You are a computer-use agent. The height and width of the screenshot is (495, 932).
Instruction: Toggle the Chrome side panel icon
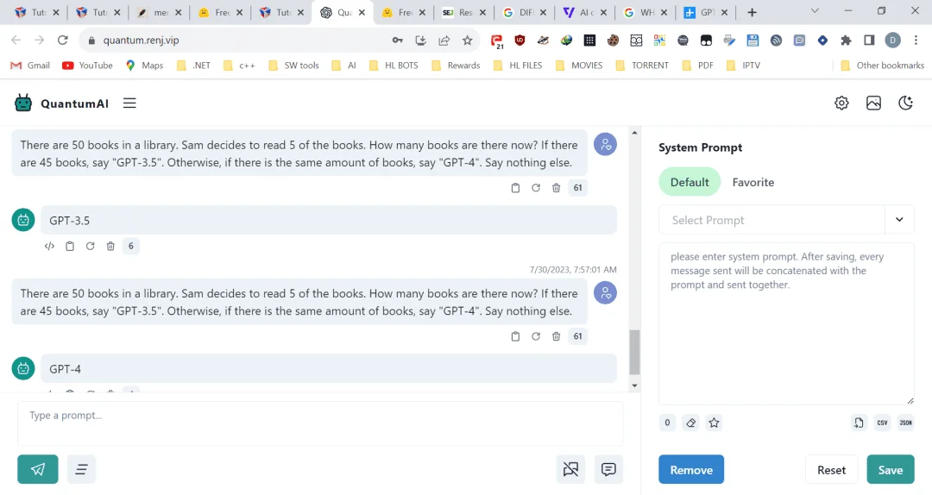869,40
